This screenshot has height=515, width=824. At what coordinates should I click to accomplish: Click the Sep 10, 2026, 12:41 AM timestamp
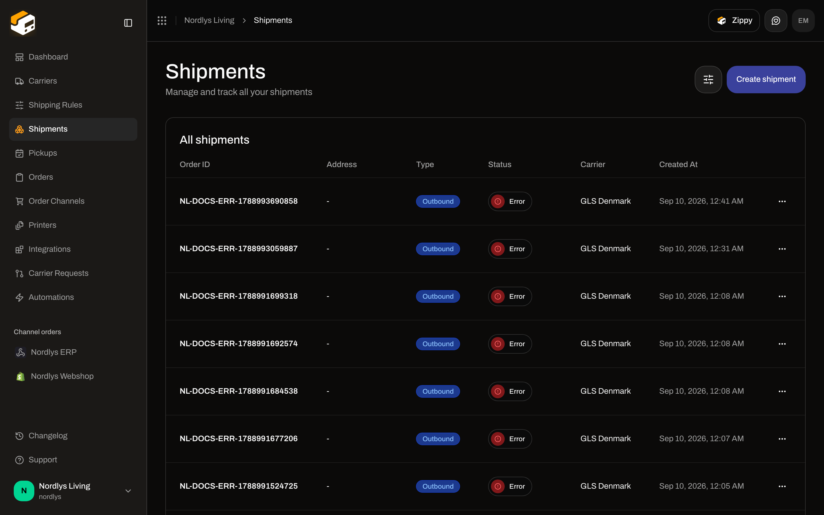701,201
